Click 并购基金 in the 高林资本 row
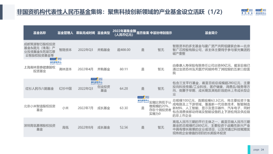The image size is (273, 154). pyautogui.click(x=104, y=69)
